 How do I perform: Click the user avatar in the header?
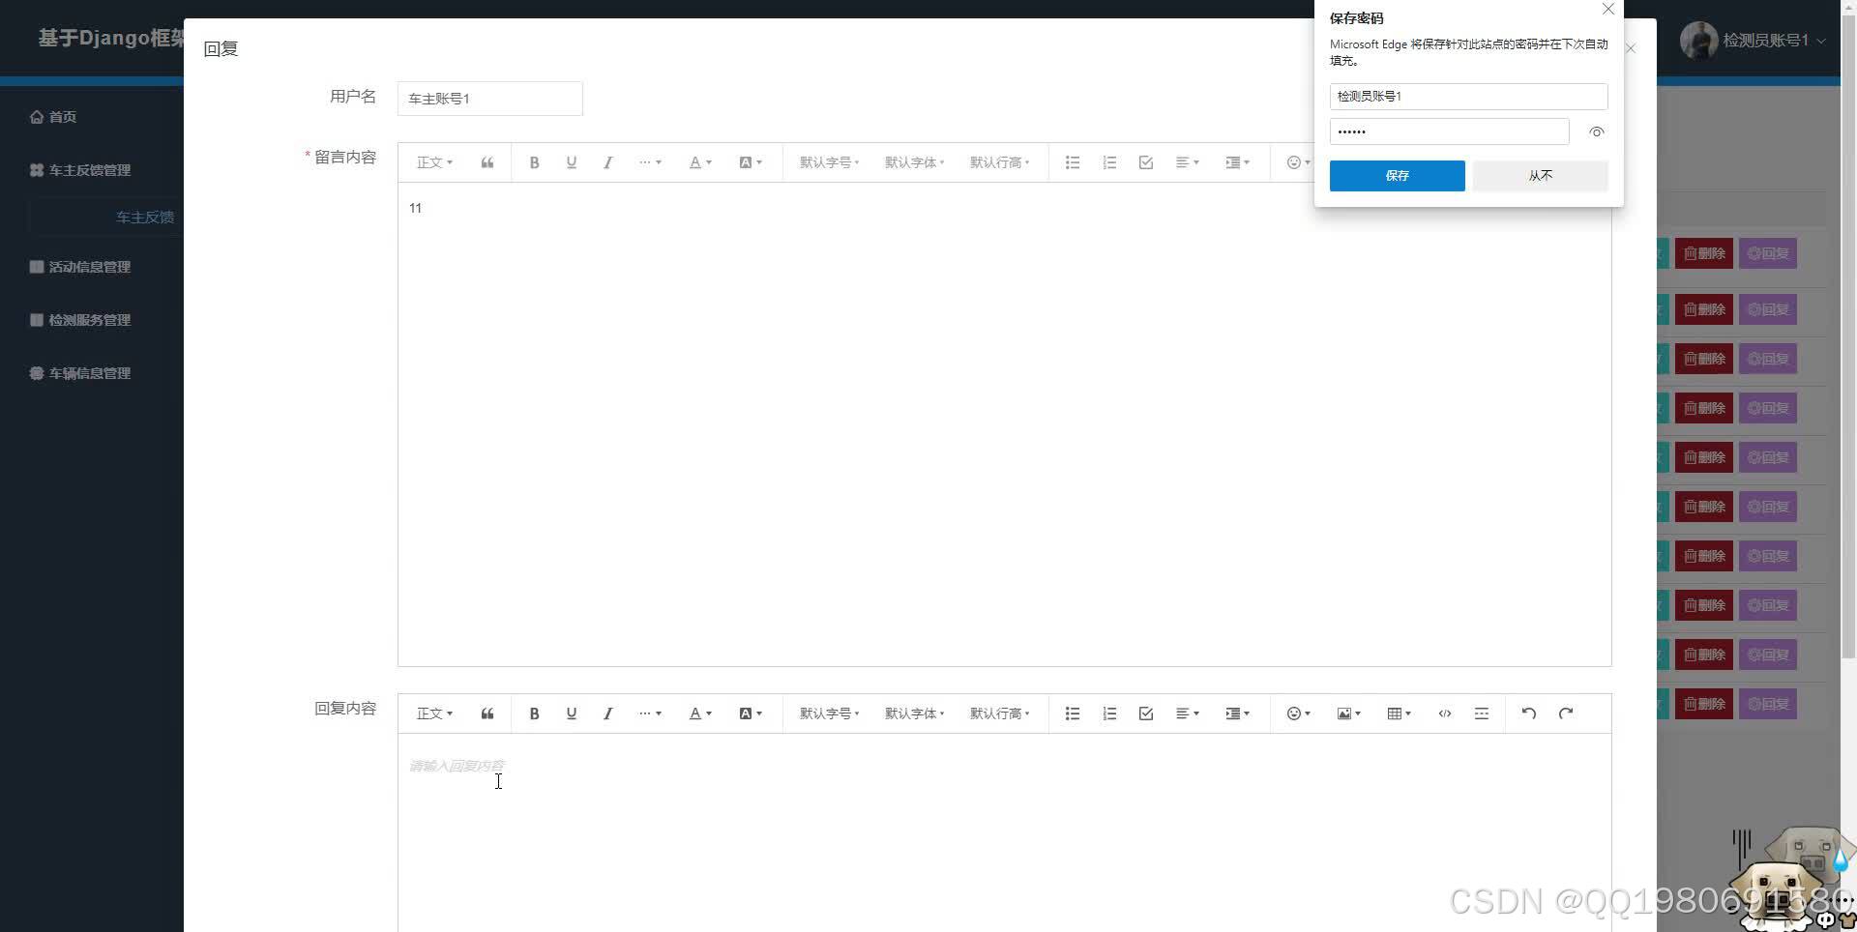pyautogui.click(x=1698, y=41)
